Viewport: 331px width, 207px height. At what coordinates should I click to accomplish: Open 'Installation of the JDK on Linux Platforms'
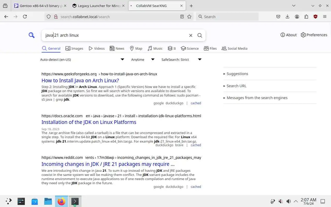(89, 122)
